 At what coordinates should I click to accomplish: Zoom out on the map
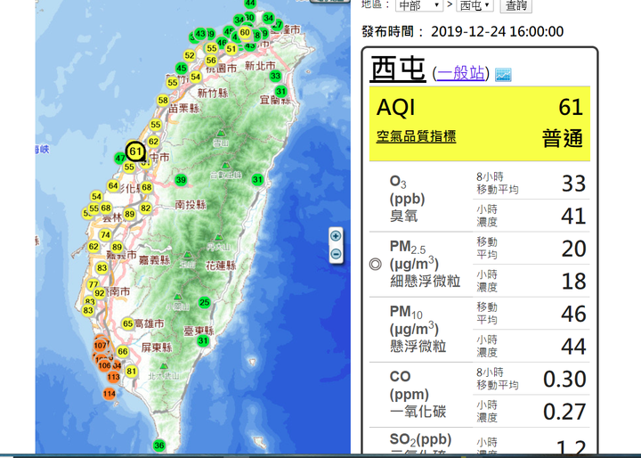[x=336, y=254]
